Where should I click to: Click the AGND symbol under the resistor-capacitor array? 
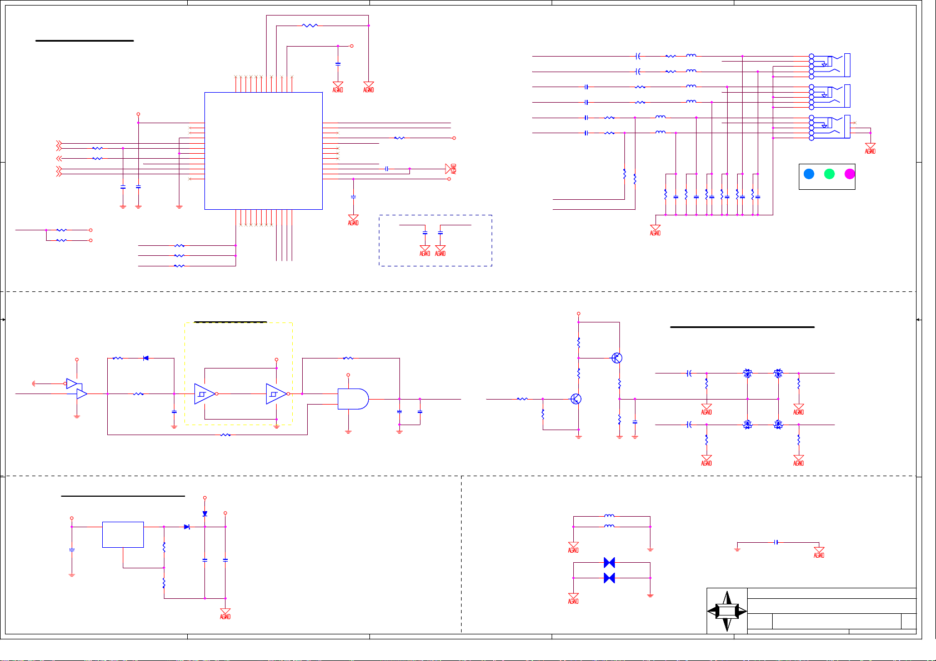click(x=655, y=230)
